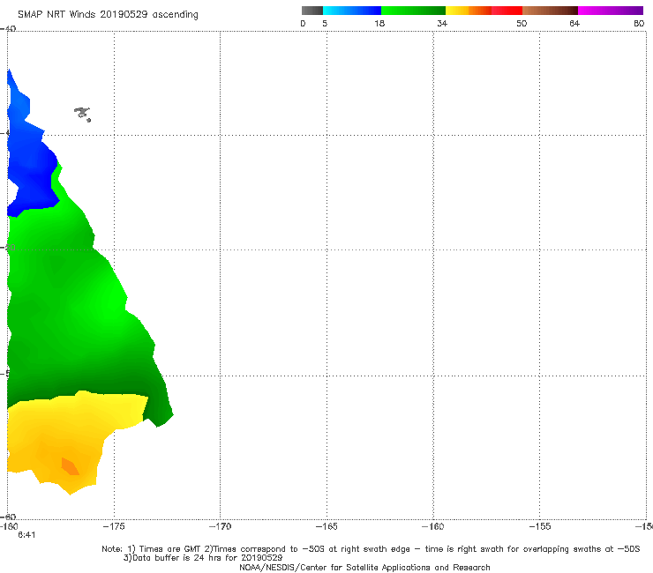Click the longitude label '-170'
Screen dimensions: 653x573
tap(220, 526)
